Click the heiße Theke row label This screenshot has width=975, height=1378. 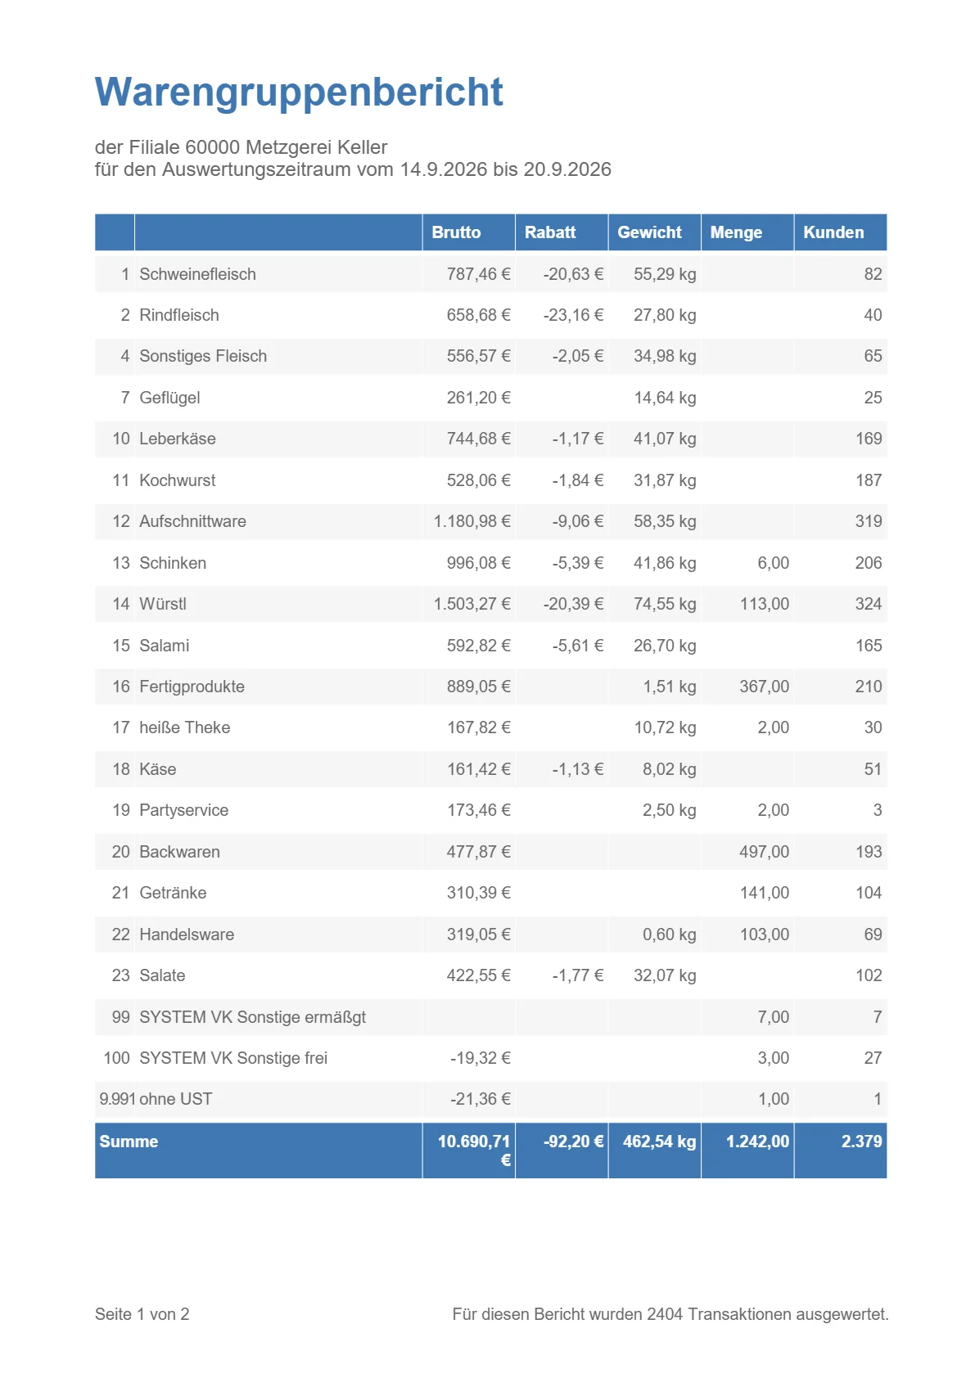185,727
